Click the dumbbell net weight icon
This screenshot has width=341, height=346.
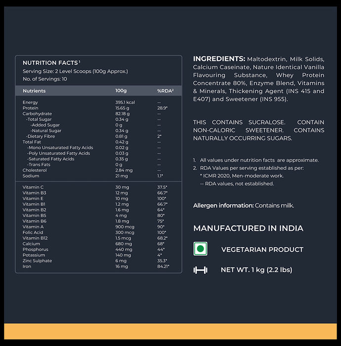pos(200,270)
